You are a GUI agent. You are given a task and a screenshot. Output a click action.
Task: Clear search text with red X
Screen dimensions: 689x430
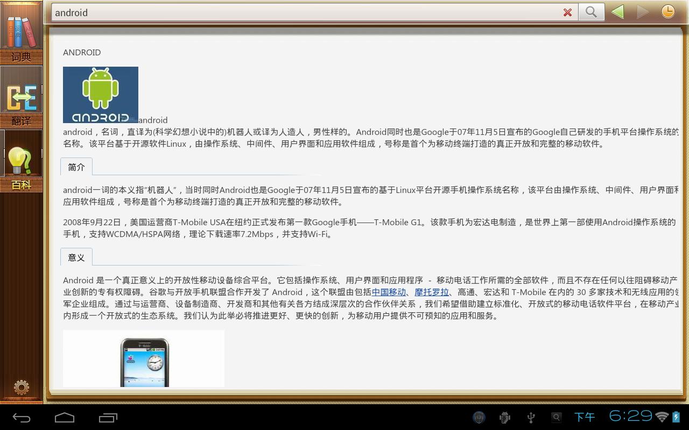[x=567, y=12]
